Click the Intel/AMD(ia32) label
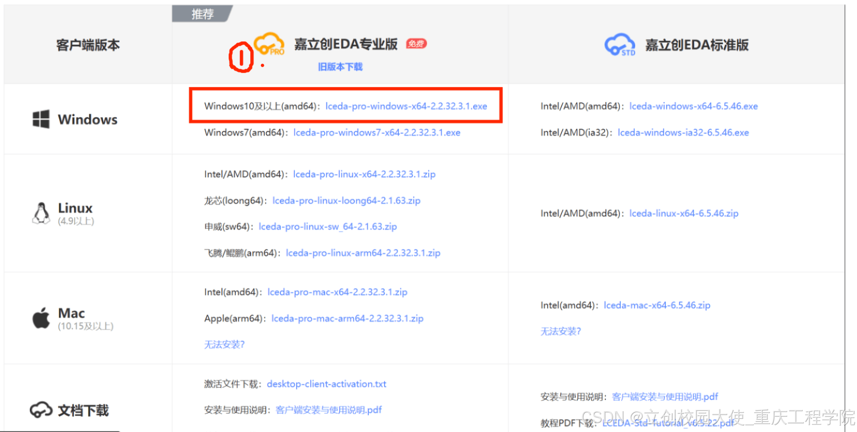The height and width of the screenshot is (432, 857). click(x=576, y=133)
